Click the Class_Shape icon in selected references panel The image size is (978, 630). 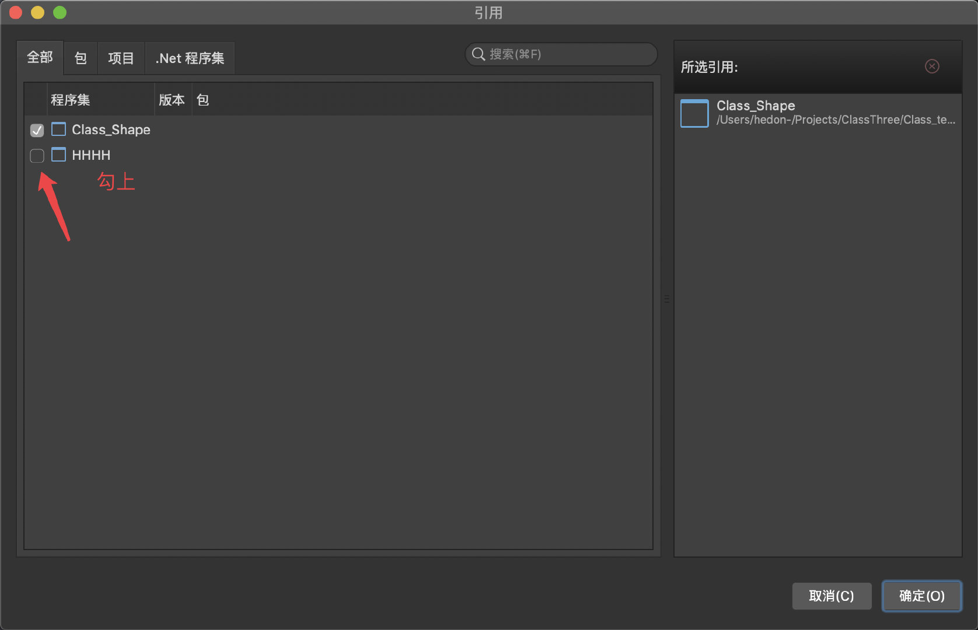coord(694,113)
